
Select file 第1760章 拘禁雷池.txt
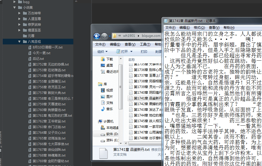[x=49, y=110]
